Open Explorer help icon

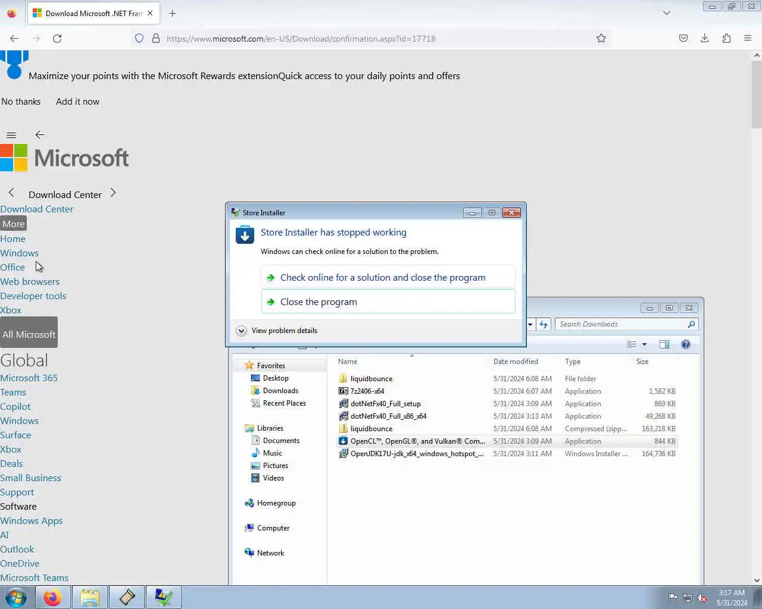(x=686, y=344)
